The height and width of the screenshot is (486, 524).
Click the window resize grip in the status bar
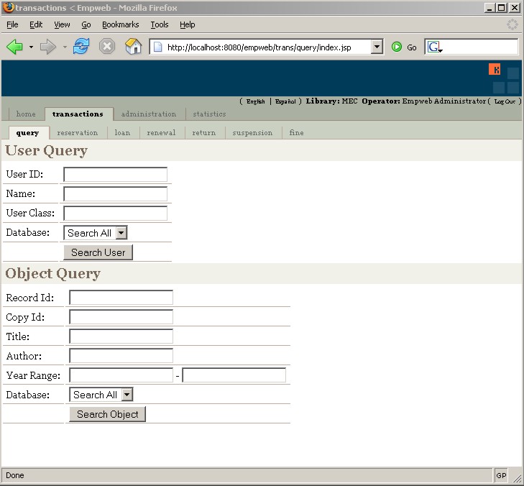tap(518, 478)
